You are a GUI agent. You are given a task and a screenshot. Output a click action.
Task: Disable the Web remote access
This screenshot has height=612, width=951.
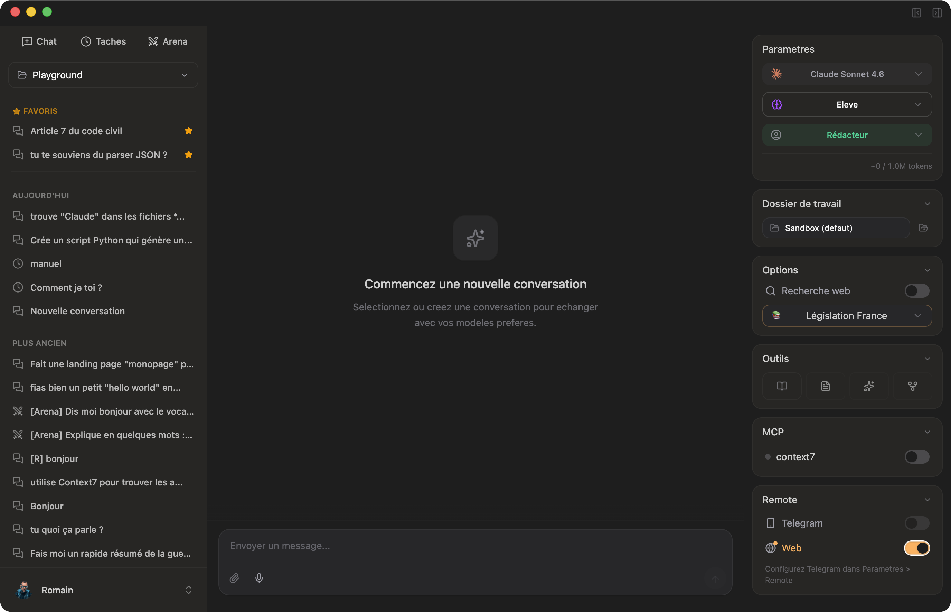[x=916, y=548]
